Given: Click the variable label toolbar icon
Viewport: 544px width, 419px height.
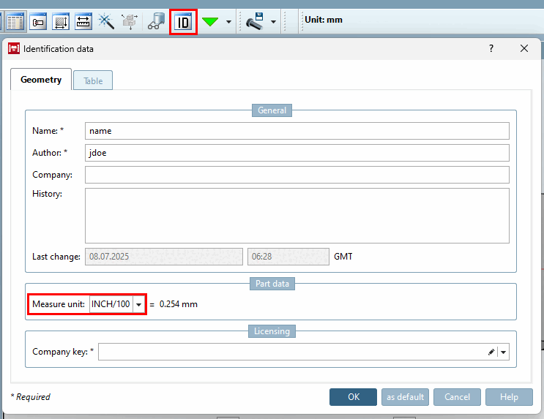Looking at the screenshot, I should (38, 22).
